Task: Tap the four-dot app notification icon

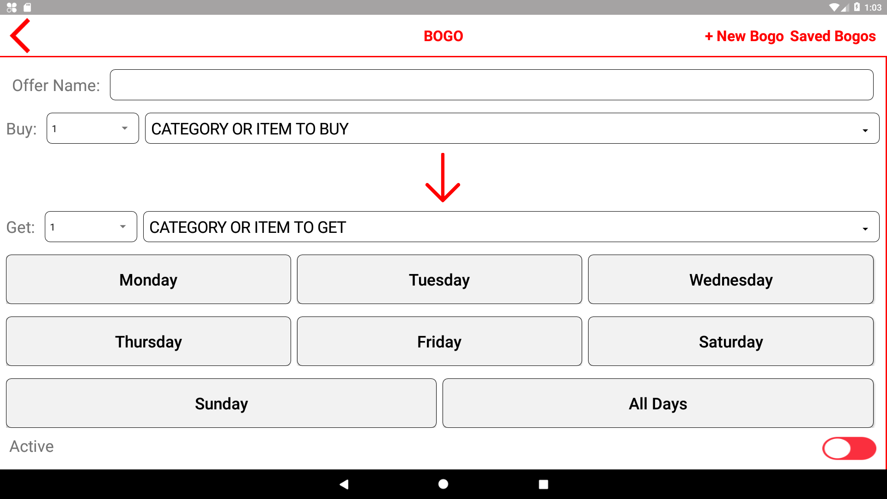Action: click(12, 7)
